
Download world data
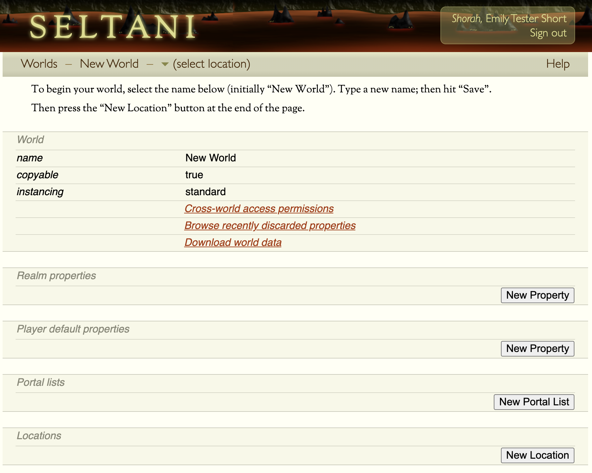(x=233, y=243)
